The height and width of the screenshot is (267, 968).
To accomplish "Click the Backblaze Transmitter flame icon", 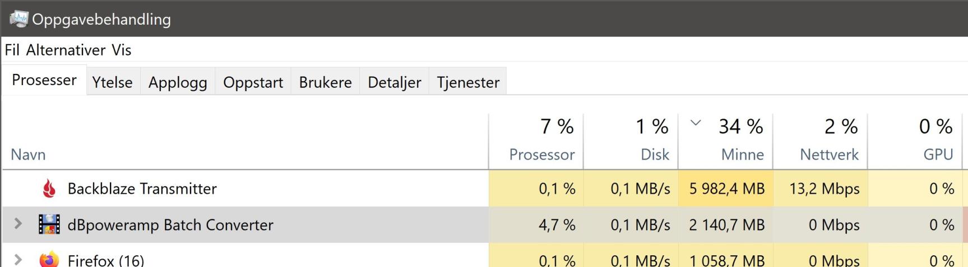I will click(x=49, y=189).
